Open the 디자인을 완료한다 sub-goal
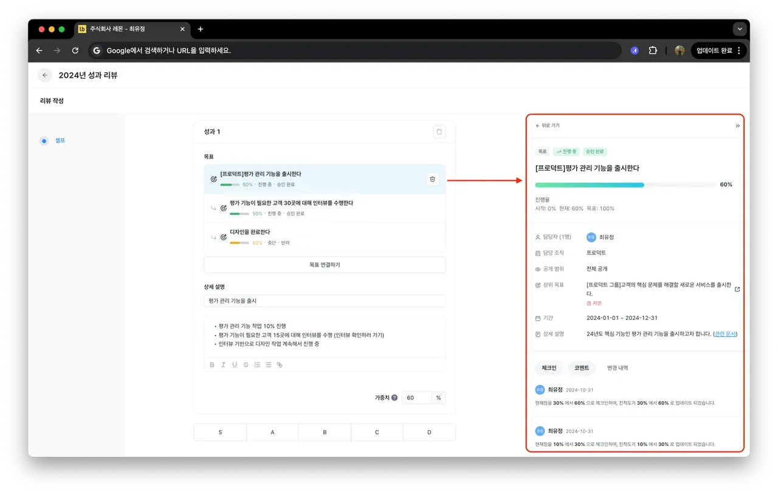 tap(325, 237)
